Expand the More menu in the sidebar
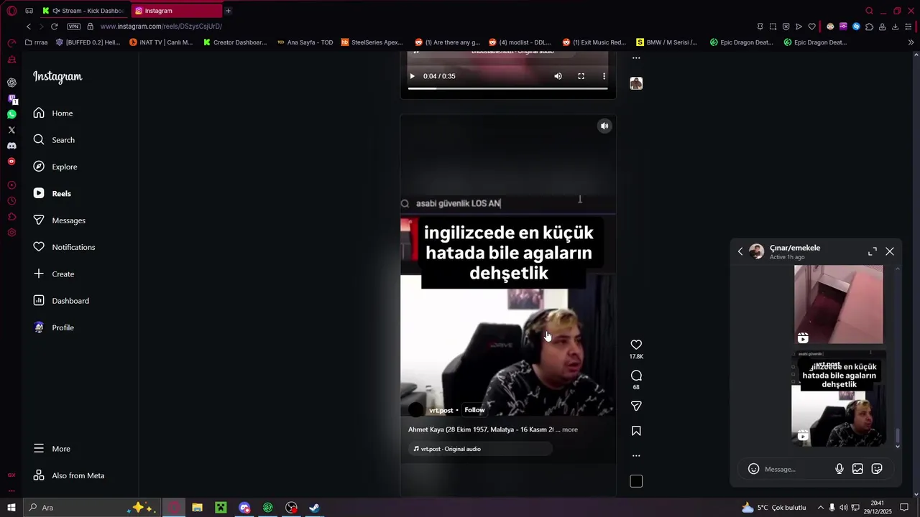 [51, 449]
